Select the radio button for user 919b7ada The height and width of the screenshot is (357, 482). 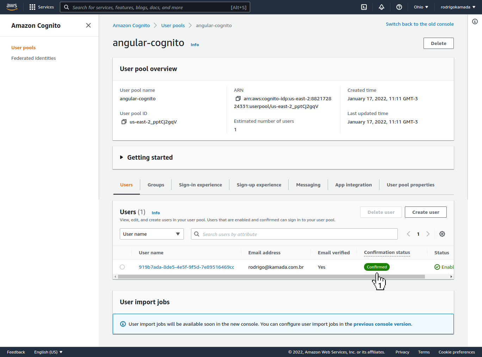(x=122, y=267)
